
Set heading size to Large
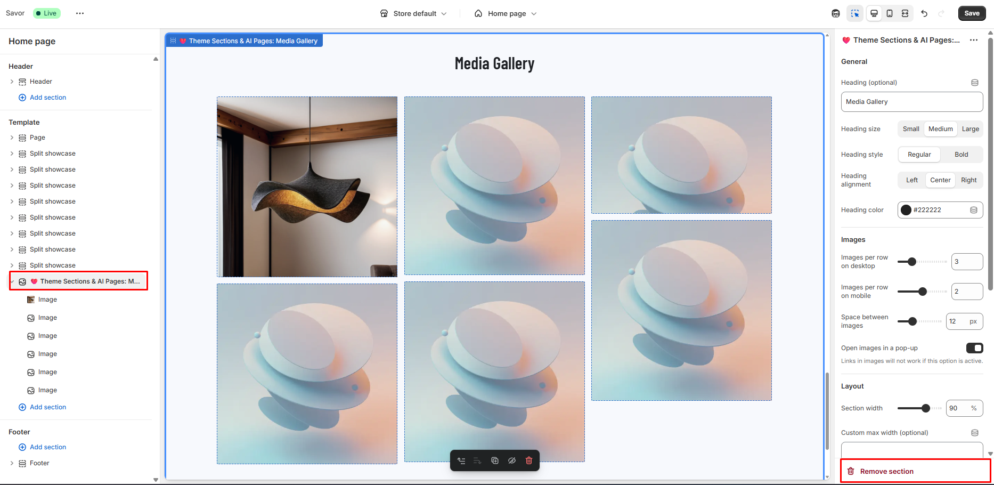(971, 129)
